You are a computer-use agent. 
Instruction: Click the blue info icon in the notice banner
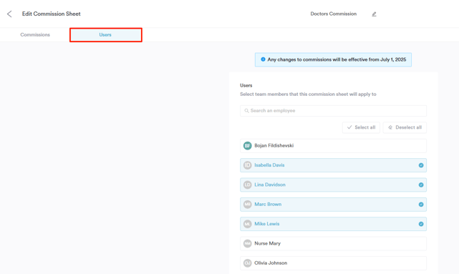263,59
